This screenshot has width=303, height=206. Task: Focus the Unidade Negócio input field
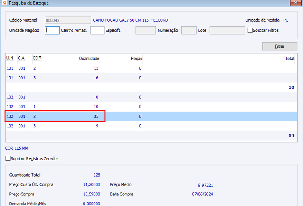pyautogui.click(x=52, y=31)
